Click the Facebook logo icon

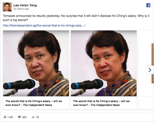148,5
